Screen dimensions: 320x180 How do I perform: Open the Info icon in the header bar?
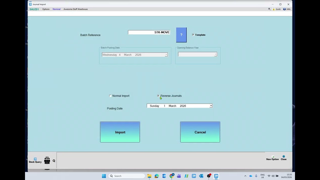tap(287, 9)
